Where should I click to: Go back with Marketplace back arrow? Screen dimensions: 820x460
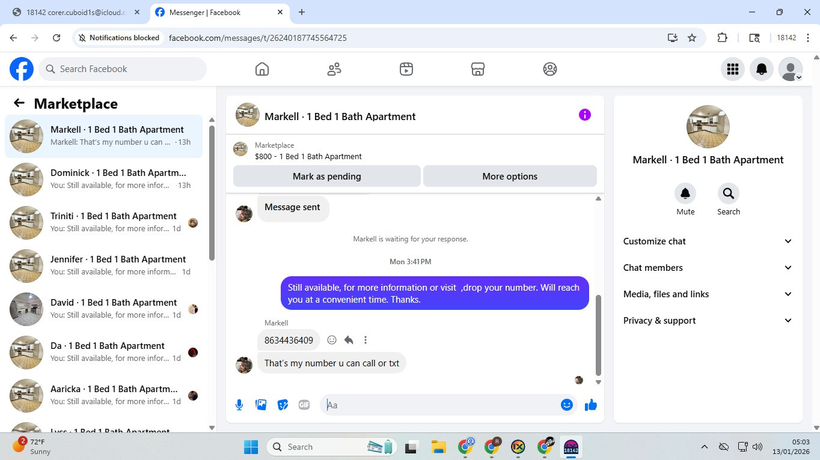19,103
